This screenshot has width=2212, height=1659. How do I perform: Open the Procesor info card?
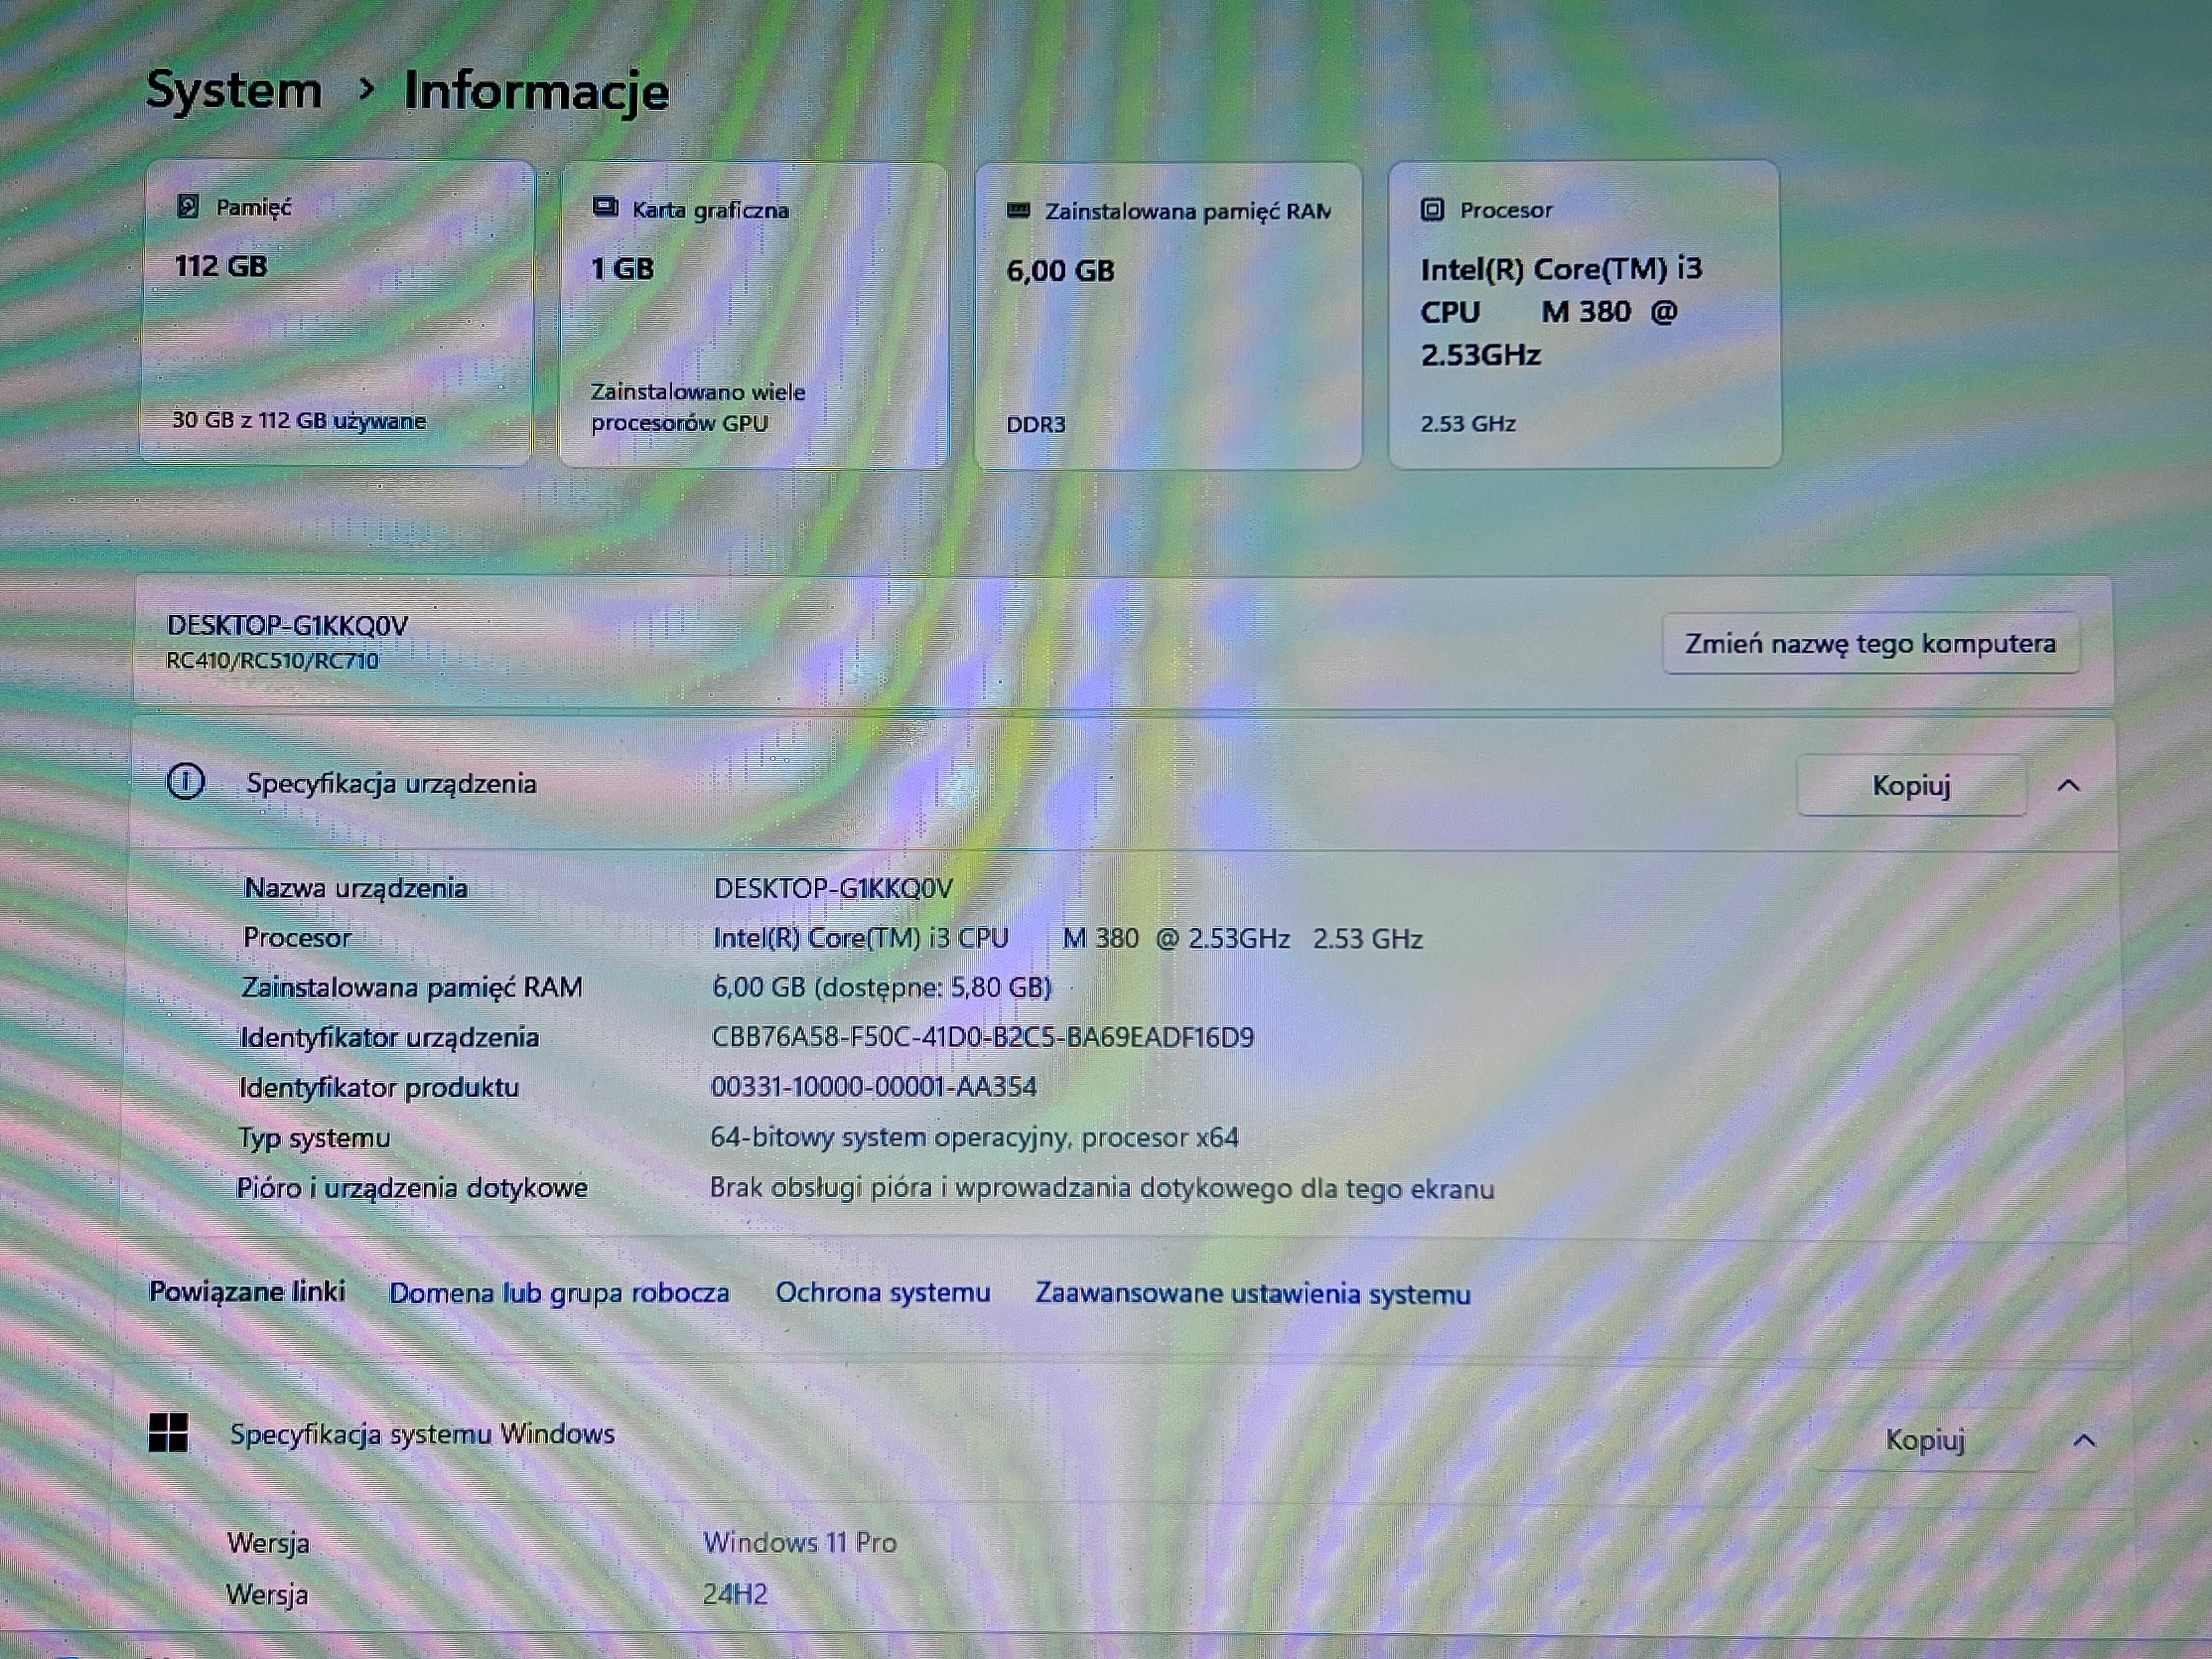1585,314
